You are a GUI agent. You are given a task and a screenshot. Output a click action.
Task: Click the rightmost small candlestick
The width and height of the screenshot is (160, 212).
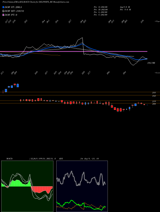point(147,105)
